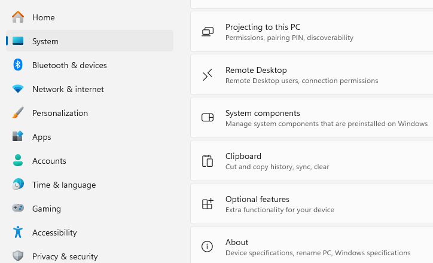Click the Clipboard icon in settings list
Viewport: 433px width, 263px height.
(208, 161)
